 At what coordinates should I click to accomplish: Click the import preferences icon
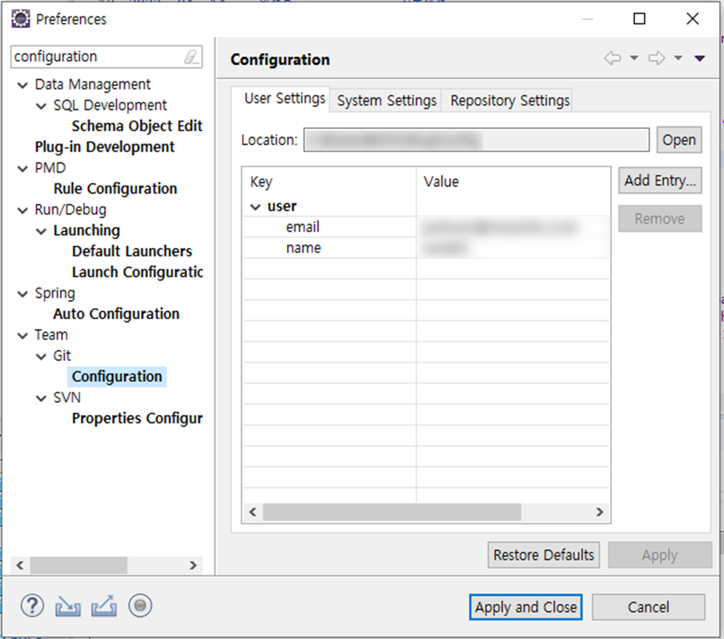[68, 606]
